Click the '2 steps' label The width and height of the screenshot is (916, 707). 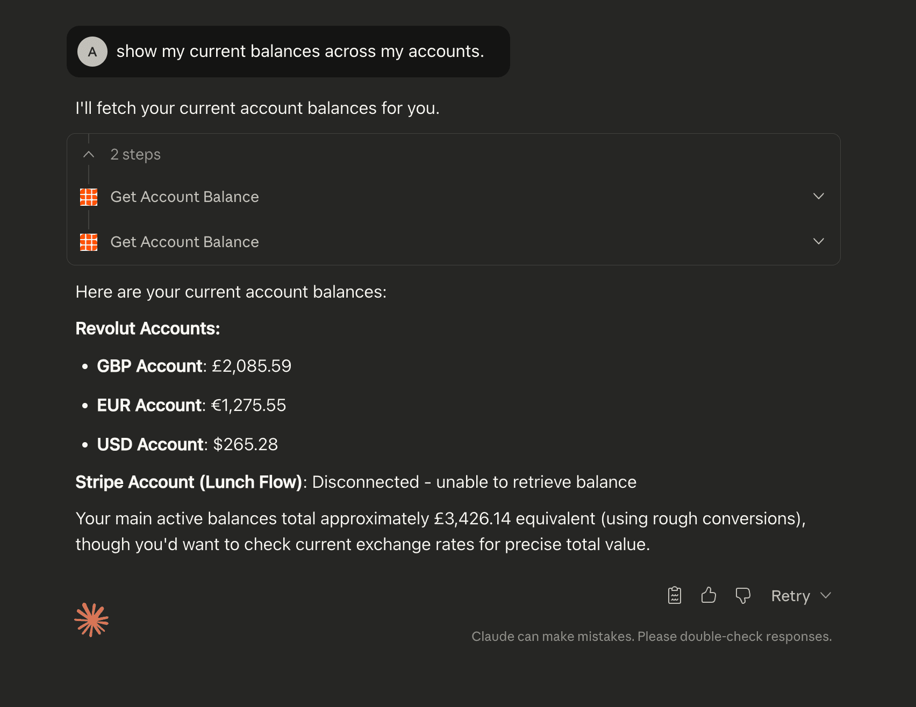coord(135,155)
